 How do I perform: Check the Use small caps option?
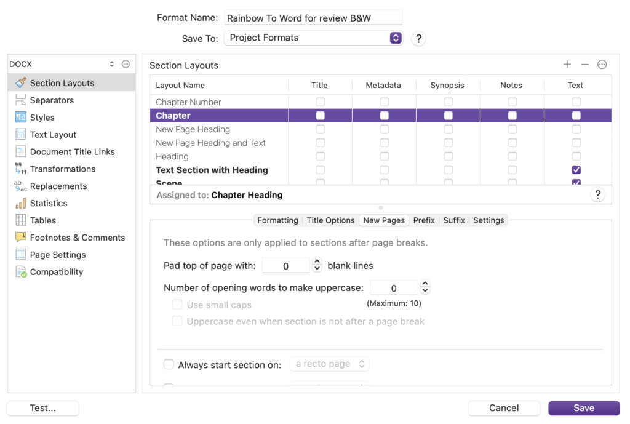click(x=177, y=304)
